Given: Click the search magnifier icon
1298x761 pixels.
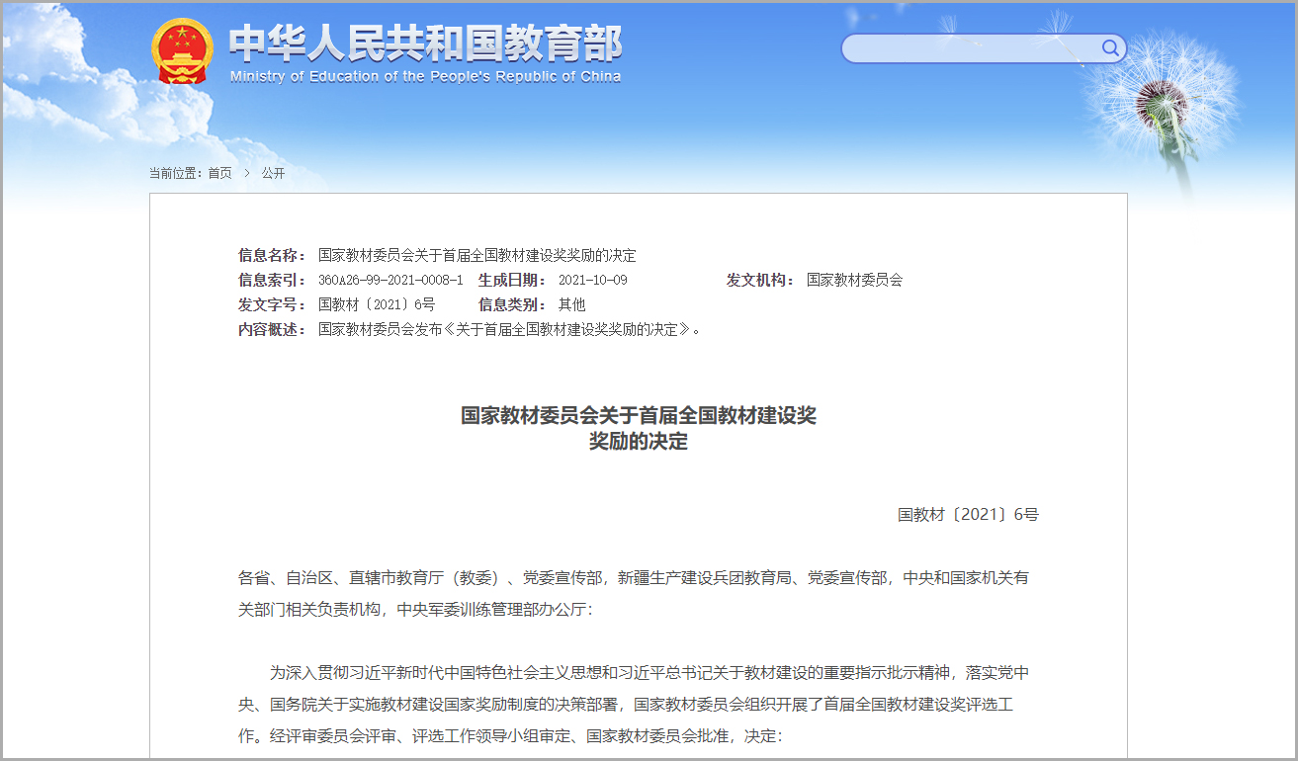Looking at the screenshot, I should point(1110,48).
